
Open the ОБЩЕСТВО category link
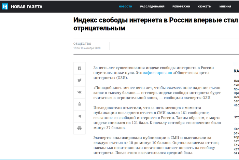click(82, 44)
